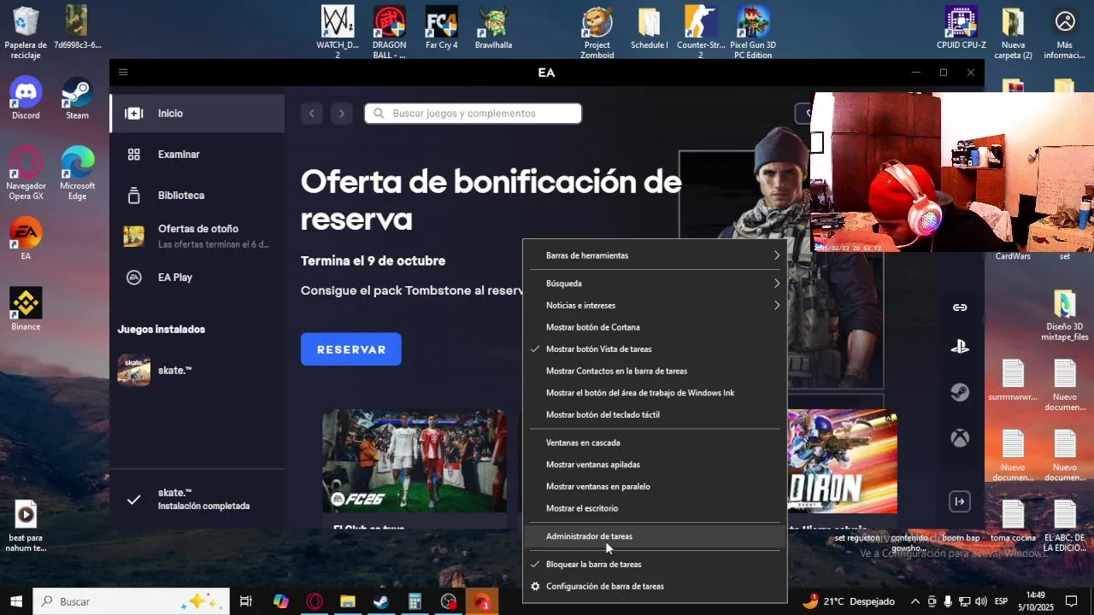1094x615 pixels.
Task: Open the Windows Start button
Action: point(16,601)
